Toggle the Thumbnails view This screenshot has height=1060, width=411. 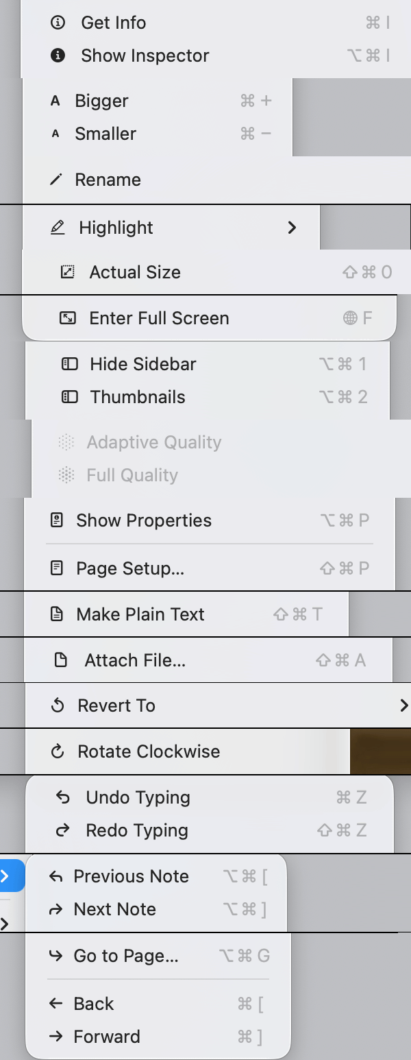point(138,397)
